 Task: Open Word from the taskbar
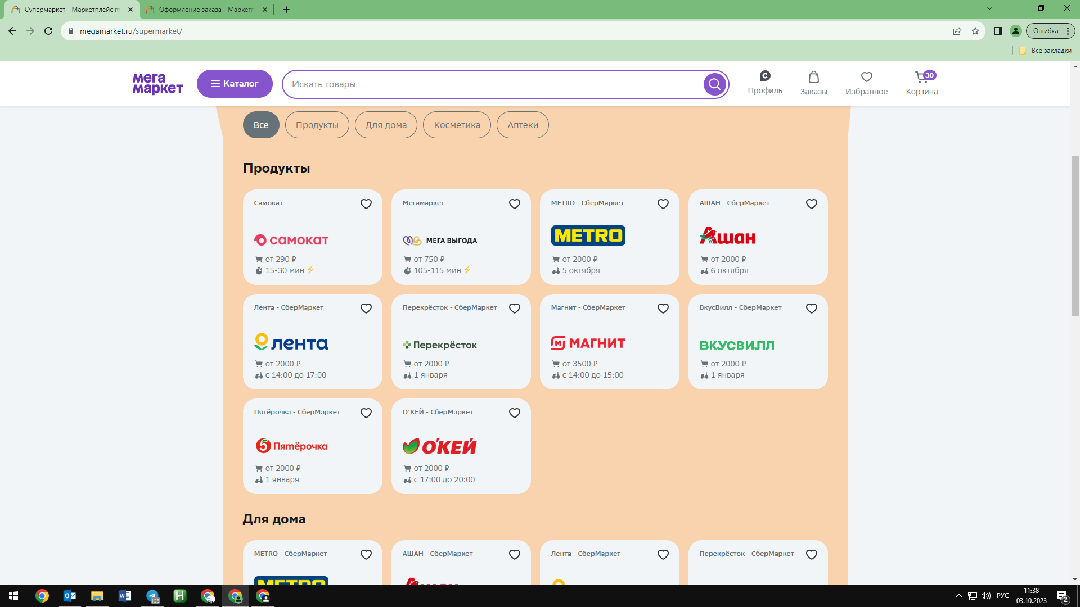pyautogui.click(x=125, y=596)
